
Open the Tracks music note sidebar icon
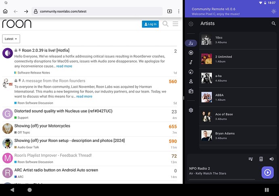click(x=191, y=62)
